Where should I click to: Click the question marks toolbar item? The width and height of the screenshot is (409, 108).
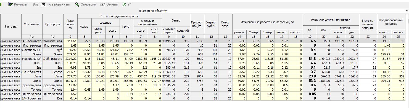[129, 4]
